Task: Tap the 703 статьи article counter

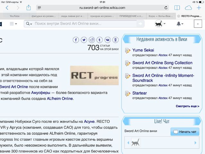Action: tap(103, 47)
